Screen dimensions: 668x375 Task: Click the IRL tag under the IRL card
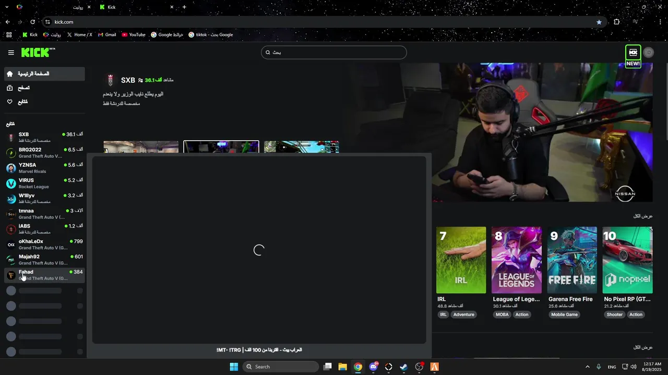coord(443,315)
